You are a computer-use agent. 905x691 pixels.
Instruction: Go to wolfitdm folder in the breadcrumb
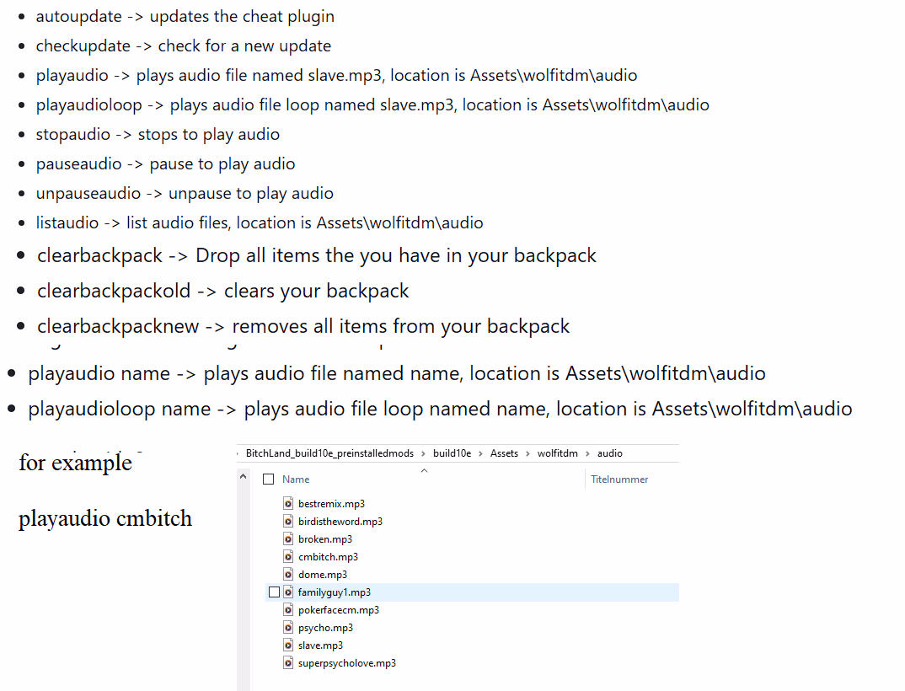tap(558, 453)
